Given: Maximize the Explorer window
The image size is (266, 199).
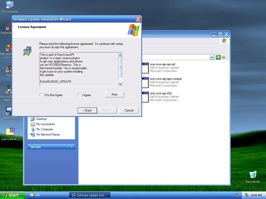Looking at the screenshot, I should coord(220,34).
